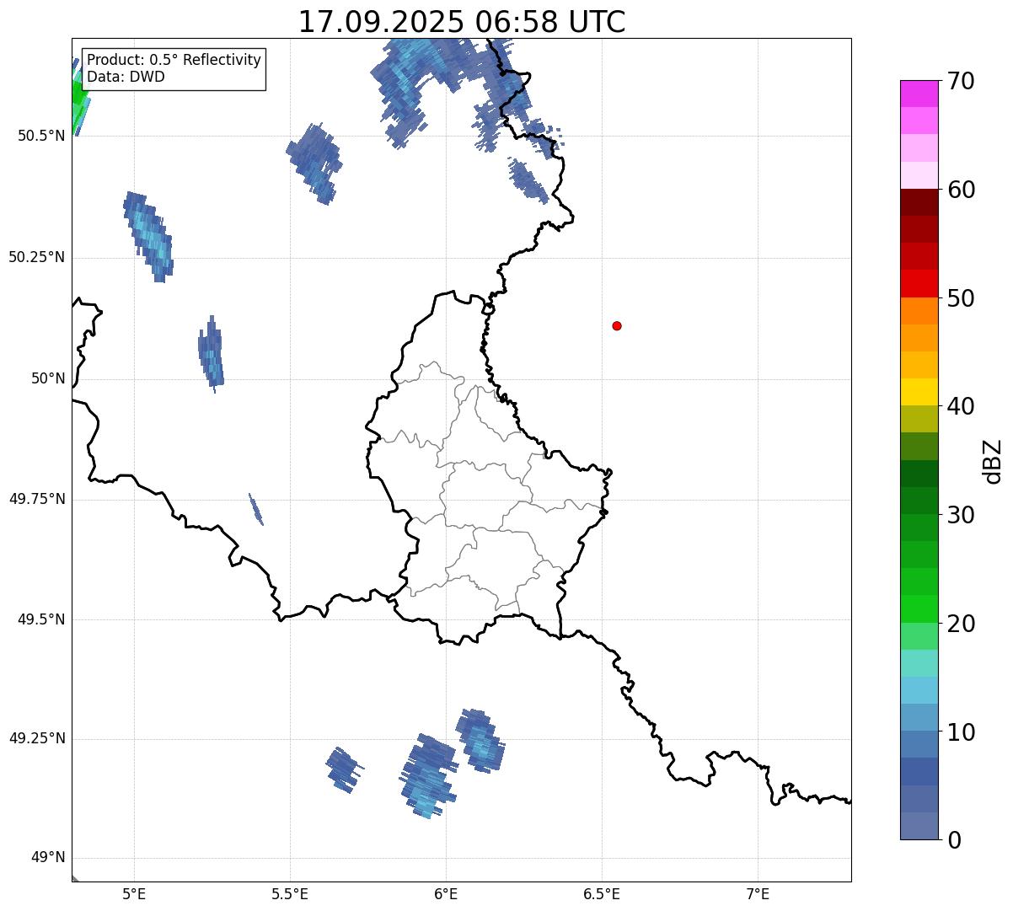
Task: Click the 50.5°N latitude label
Action: coord(41,136)
